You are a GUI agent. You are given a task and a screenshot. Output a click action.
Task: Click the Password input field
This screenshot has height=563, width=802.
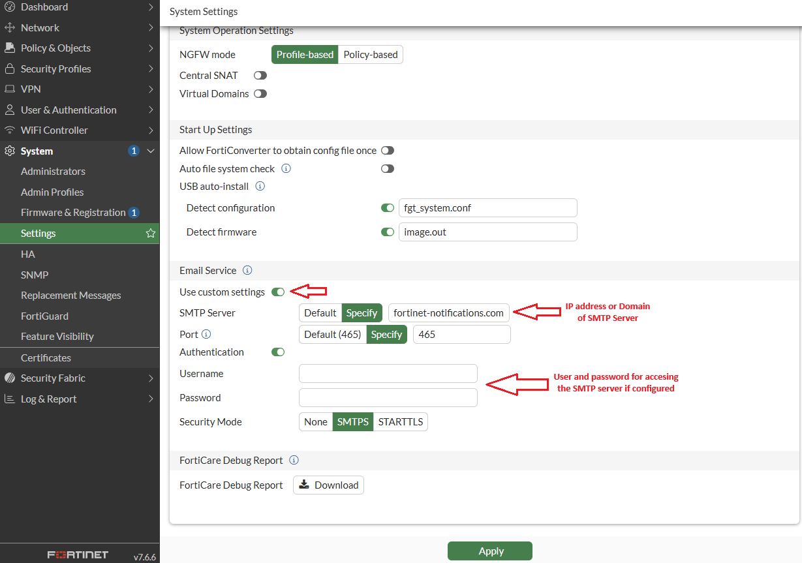(388, 398)
